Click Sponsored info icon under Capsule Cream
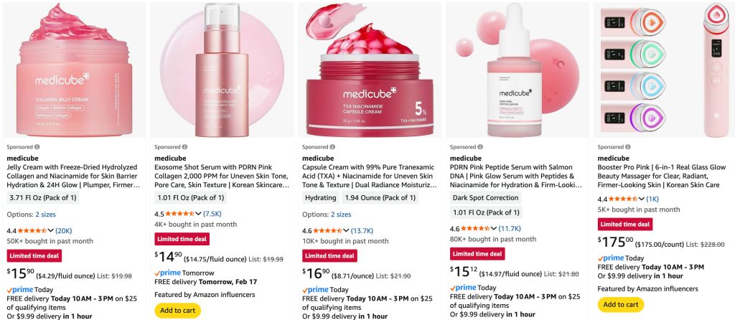 pyautogui.click(x=332, y=147)
